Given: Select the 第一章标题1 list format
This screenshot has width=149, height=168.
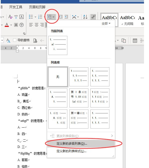Looking at the screenshot, I should point(79,119).
